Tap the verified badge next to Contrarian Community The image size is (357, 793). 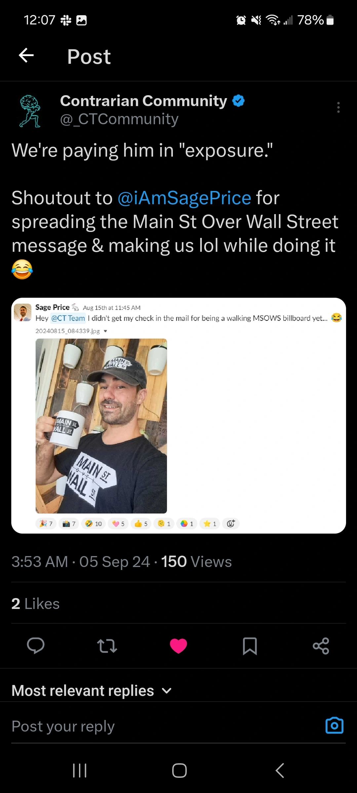click(x=239, y=100)
